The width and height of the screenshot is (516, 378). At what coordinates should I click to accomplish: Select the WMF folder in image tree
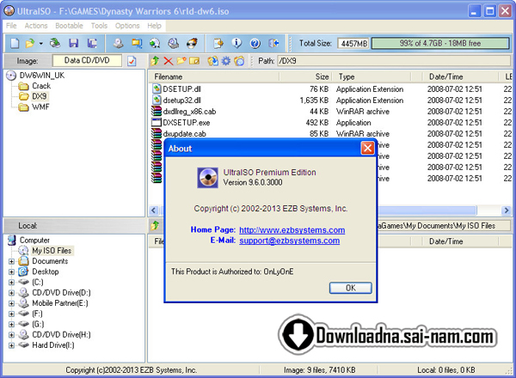(40, 107)
